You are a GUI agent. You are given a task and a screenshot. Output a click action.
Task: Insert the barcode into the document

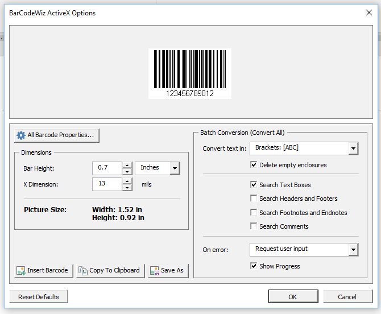pyautogui.click(x=43, y=271)
